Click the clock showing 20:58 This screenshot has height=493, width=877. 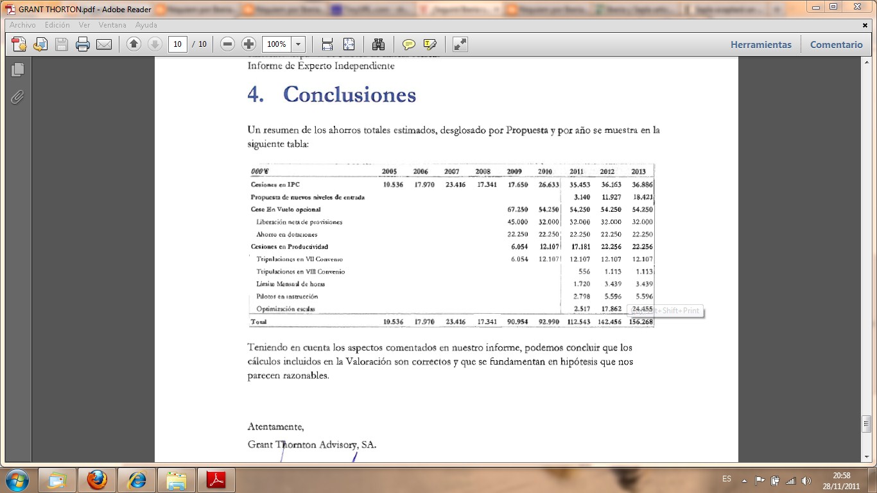tap(842, 476)
